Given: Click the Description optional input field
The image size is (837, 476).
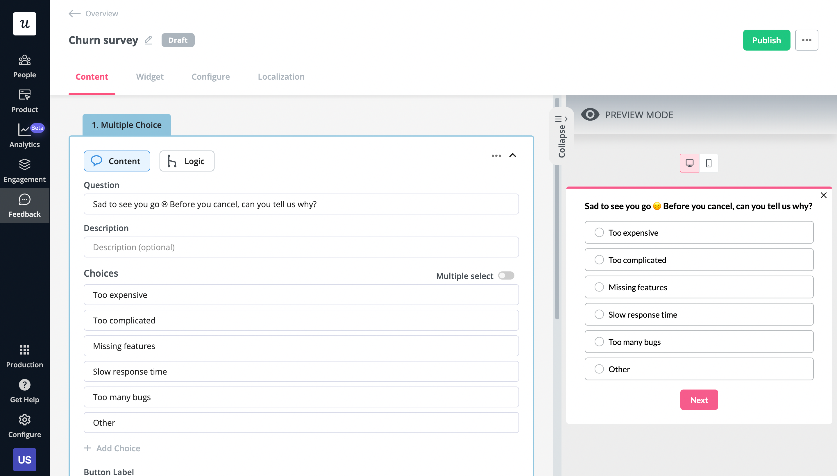Looking at the screenshot, I should point(301,247).
